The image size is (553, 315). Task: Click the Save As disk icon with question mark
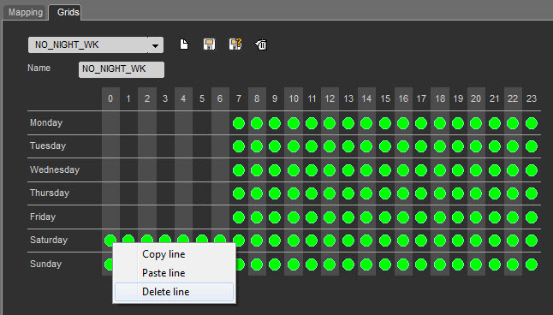coord(235,45)
